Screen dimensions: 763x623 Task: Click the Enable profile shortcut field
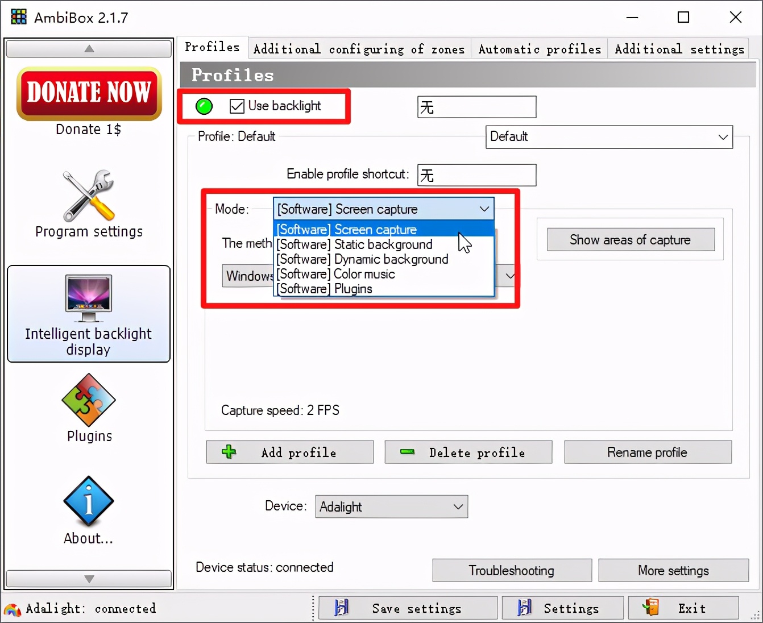(477, 175)
